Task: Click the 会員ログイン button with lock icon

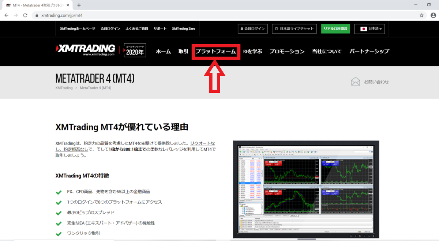Action: tap(252, 29)
